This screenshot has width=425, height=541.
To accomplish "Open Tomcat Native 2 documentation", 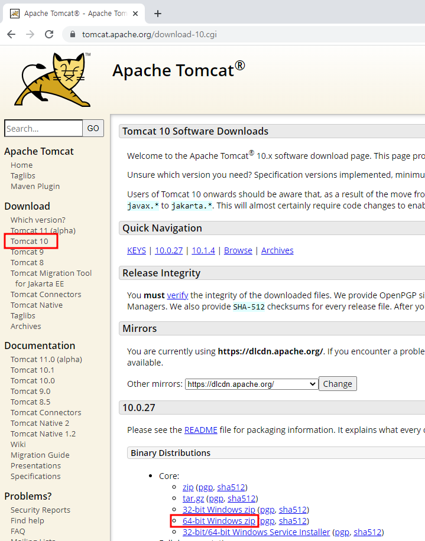I will (x=40, y=423).
